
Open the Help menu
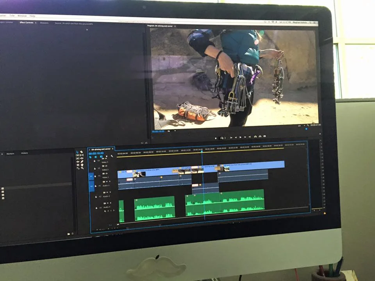click(x=32, y=16)
